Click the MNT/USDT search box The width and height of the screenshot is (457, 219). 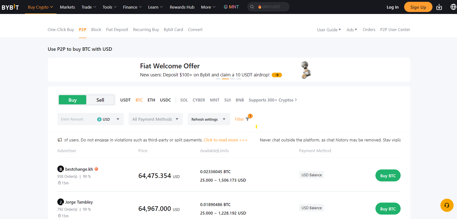[x=268, y=7]
